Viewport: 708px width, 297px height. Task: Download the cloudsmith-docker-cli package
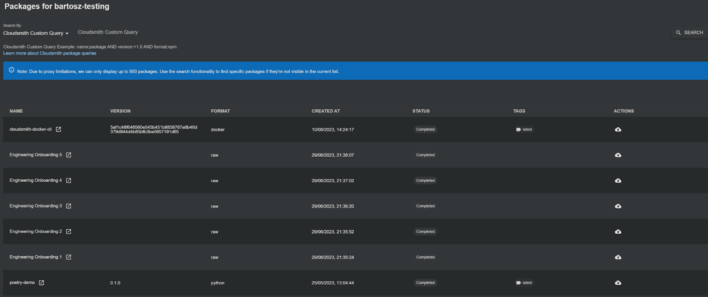click(618, 130)
